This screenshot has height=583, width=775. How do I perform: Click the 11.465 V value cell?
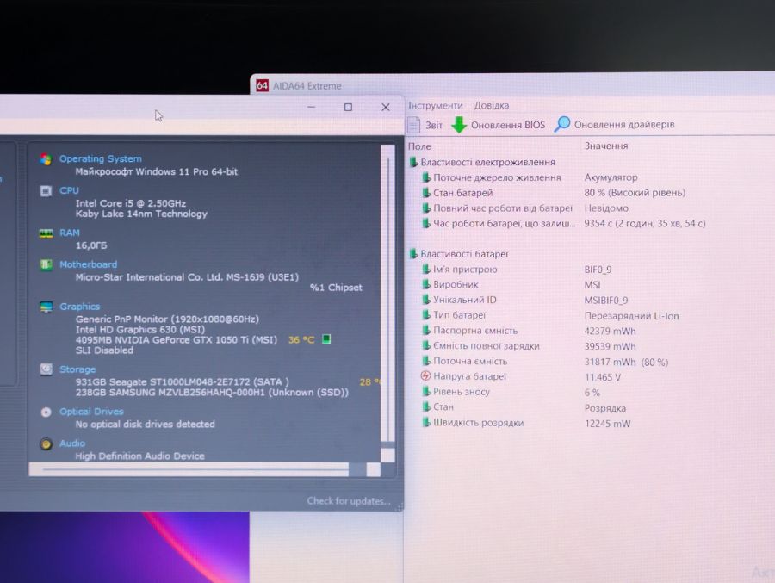point(603,377)
